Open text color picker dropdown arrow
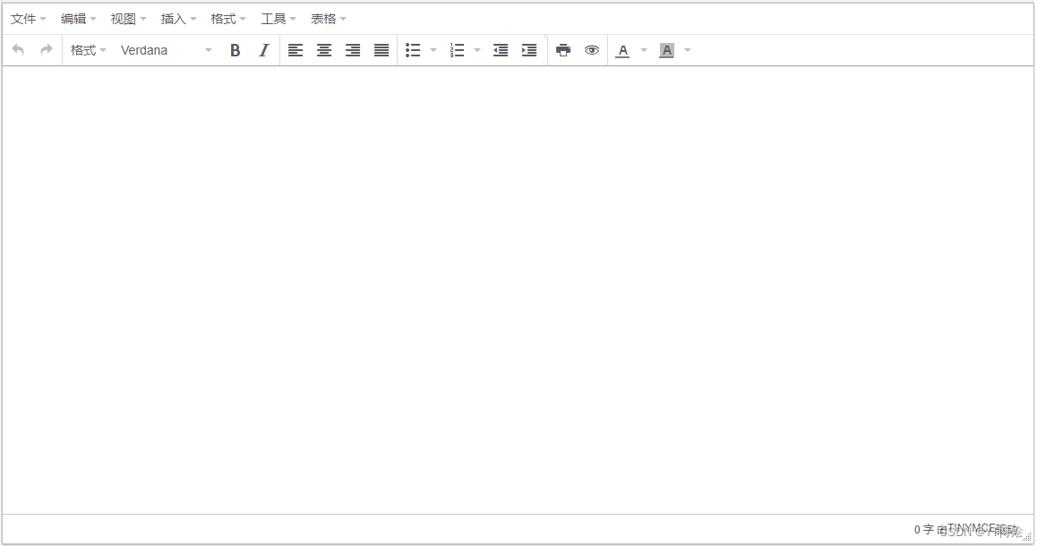This screenshot has height=546, width=1037. (644, 50)
